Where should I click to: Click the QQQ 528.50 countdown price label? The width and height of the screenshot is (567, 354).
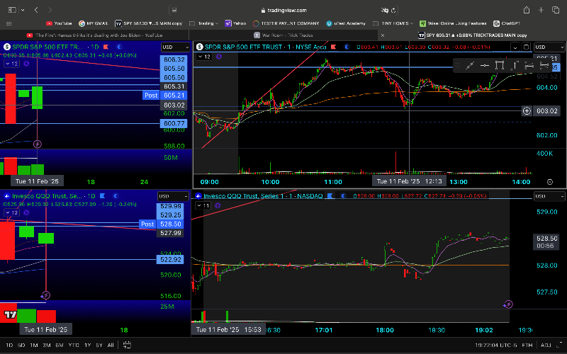[546, 242]
